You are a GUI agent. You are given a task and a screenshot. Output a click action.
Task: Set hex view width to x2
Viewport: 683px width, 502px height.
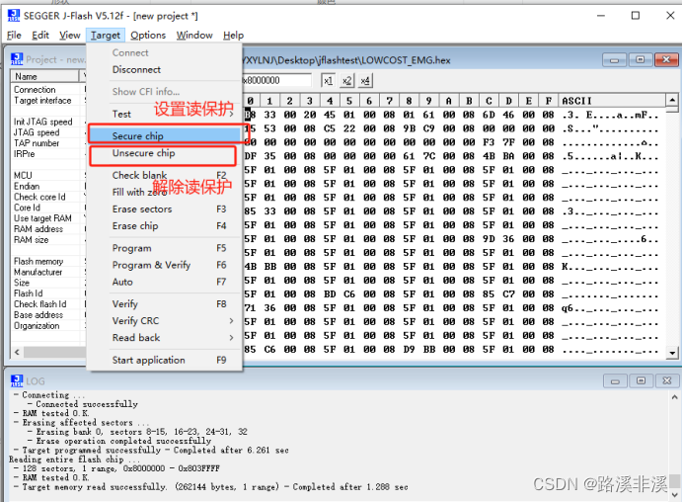coord(346,81)
